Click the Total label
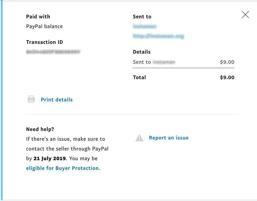 coord(139,77)
